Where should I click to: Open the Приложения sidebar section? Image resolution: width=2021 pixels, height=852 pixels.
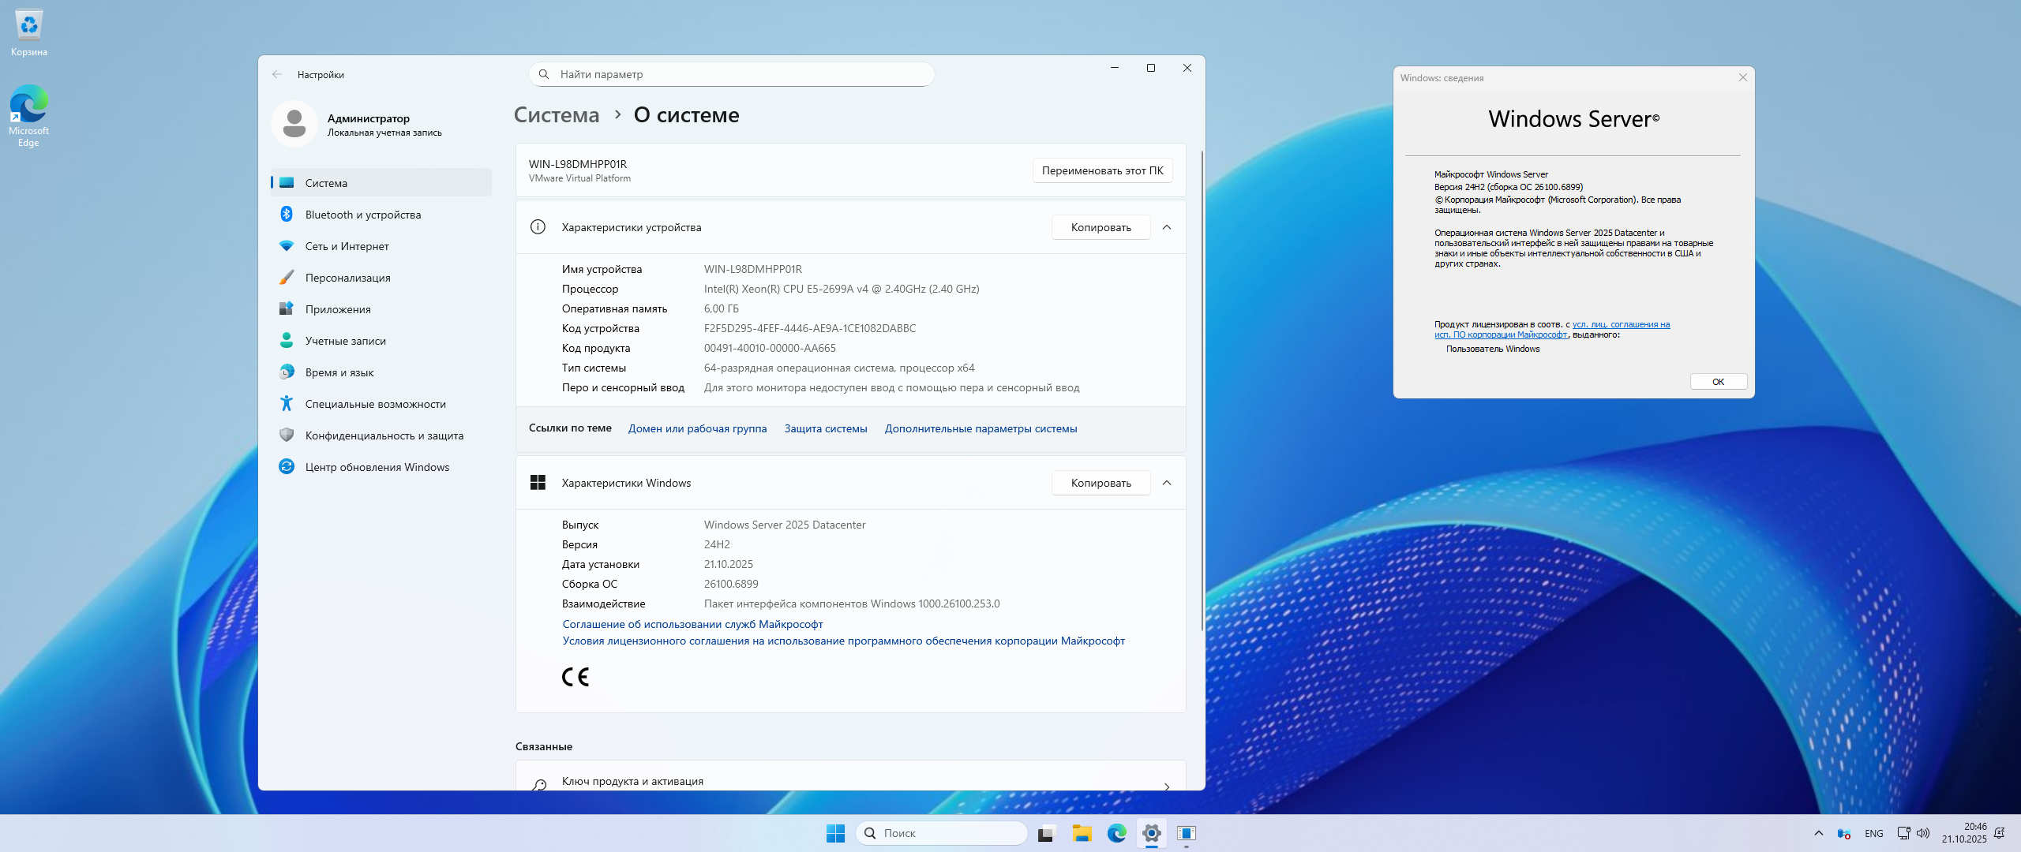coord(337,309)
